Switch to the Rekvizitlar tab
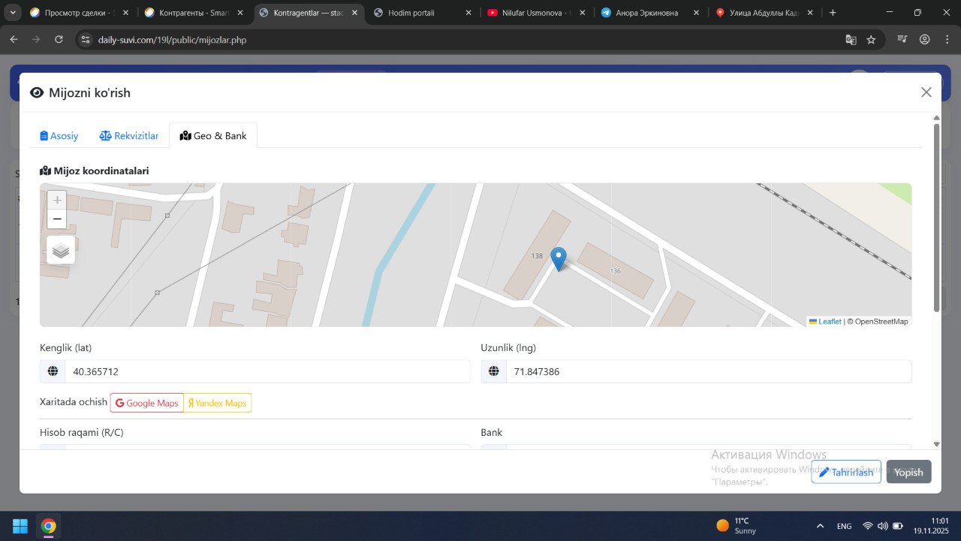Image resolution: width=961 pixels, height=541 pixels. pos(129,136)
